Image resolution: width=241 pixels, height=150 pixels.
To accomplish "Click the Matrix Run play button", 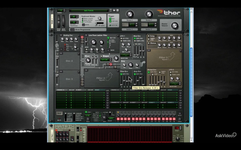I will pyautogui.click(x=72, y=139).
